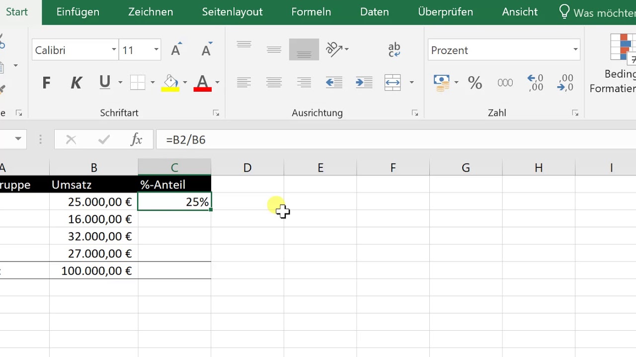636x357 pixels.
Task: Select cell B6 containing 100.000,00 €
Action: pyautogui.click(x=94, y=271)
